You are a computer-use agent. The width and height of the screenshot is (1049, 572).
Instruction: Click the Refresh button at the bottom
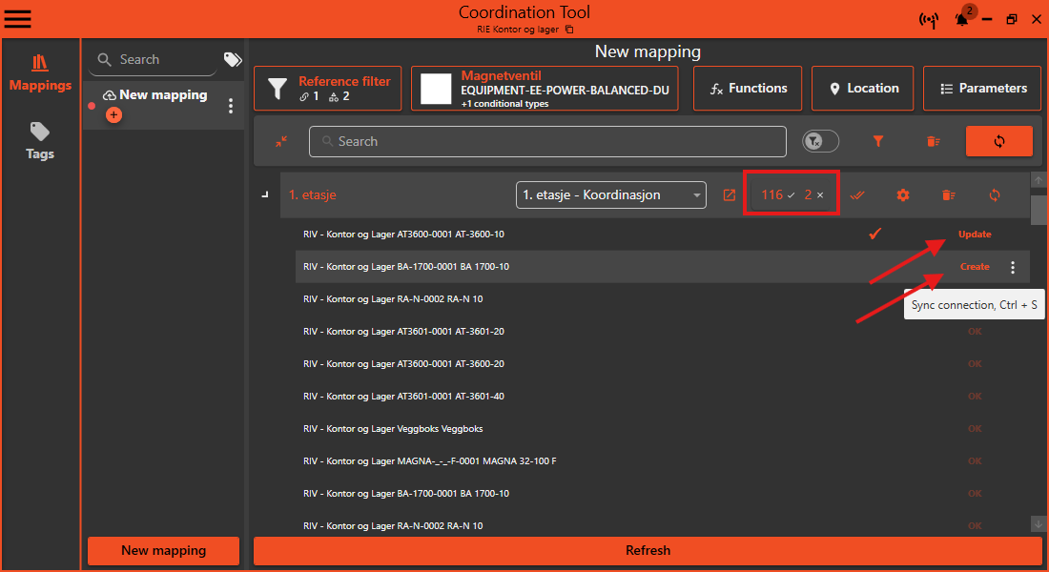pyautogui.click(x=648, y=550)
